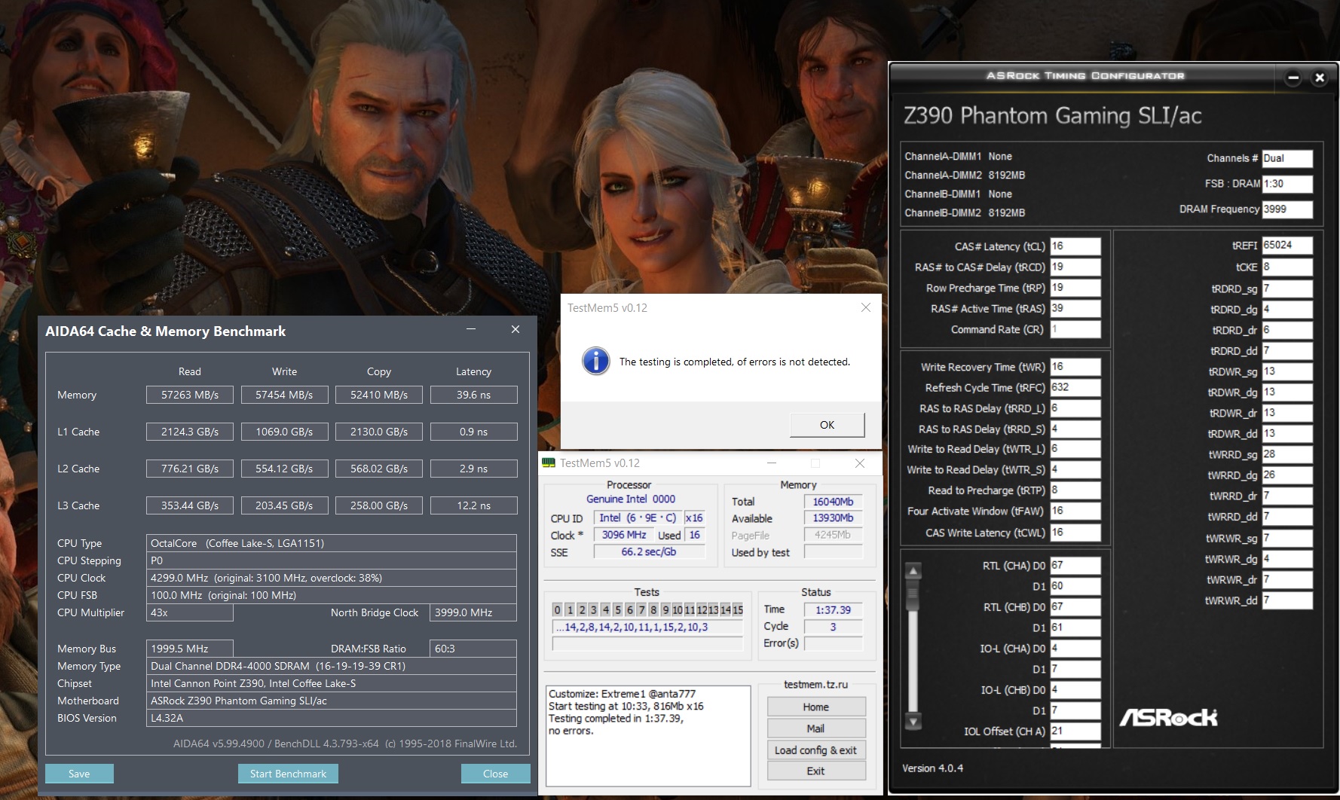Screen dimensions: 1340x800
Task: Click the RAS# Active Time (tRAS) field
Action: 1075,308
